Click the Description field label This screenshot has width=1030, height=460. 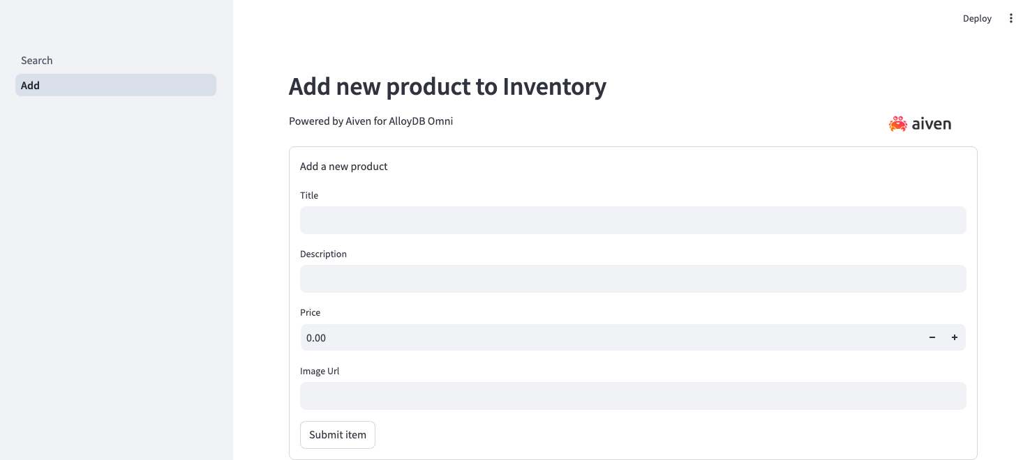coord(323,254)
